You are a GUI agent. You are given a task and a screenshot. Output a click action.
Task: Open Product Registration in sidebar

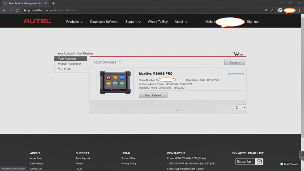tap(70, 64)
